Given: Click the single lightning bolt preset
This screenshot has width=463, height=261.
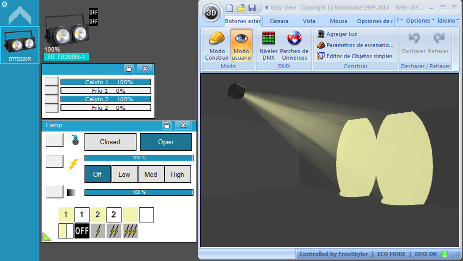Looking at the screenshot, I should [97, 231].
